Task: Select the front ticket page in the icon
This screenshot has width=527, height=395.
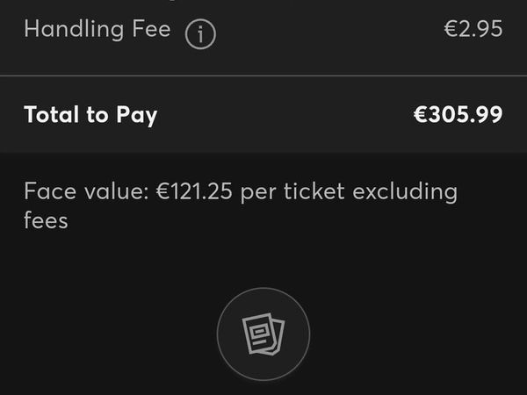Action: (x=257, y=333)
